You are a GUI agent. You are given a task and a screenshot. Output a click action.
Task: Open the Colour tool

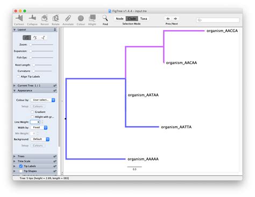click(x=81, y=18)
